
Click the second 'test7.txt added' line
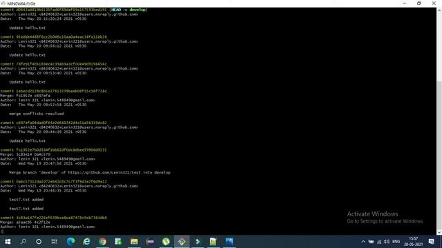click(x=26, y=209)
